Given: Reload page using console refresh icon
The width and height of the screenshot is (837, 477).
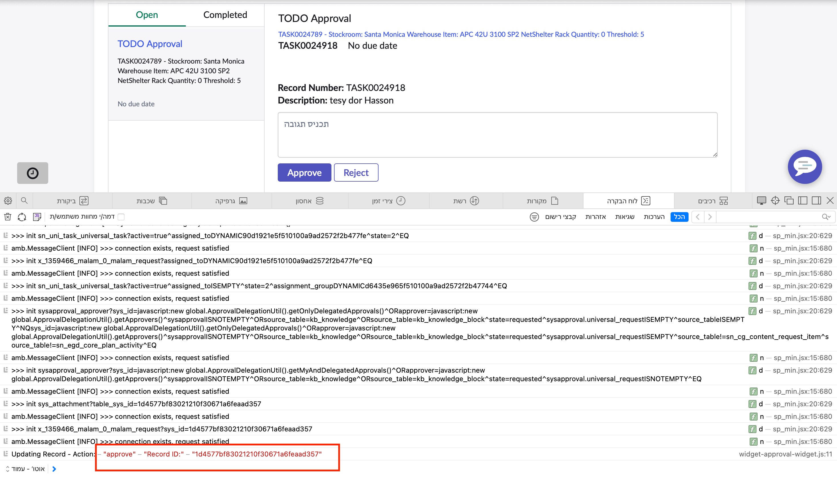Looking at the screenshot, I should 22,217.
